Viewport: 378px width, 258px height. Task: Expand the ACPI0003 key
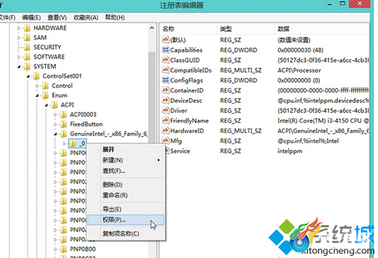pyautogui.click(x=56, y=115)
